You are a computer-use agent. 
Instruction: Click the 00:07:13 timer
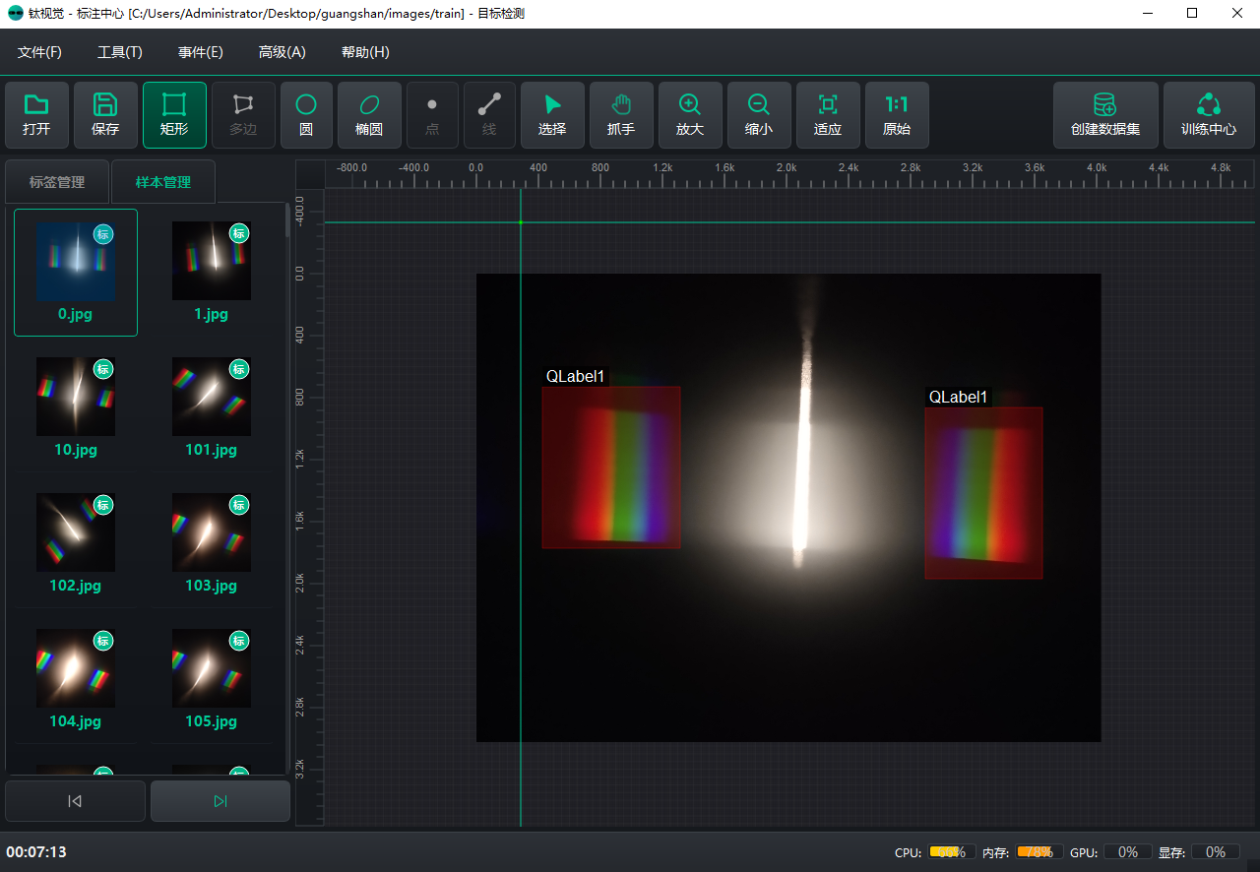pos(36,852)
